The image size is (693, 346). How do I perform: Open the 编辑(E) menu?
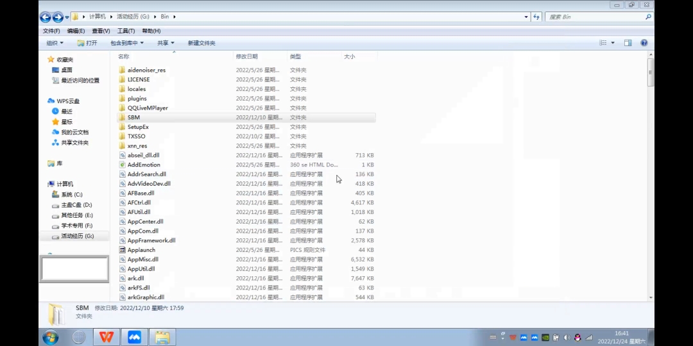[76, 31]
